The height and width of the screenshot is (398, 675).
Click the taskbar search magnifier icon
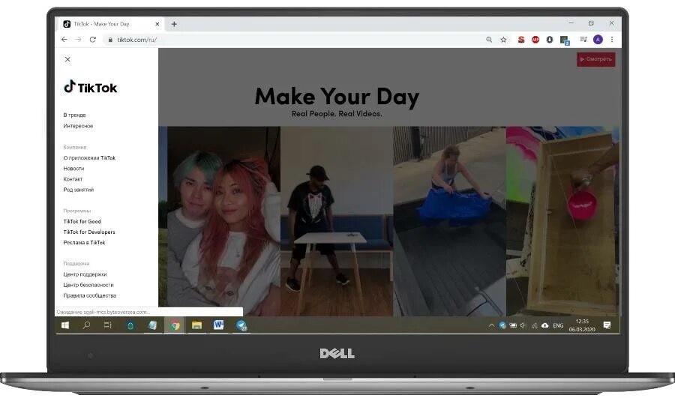point(86,325)
